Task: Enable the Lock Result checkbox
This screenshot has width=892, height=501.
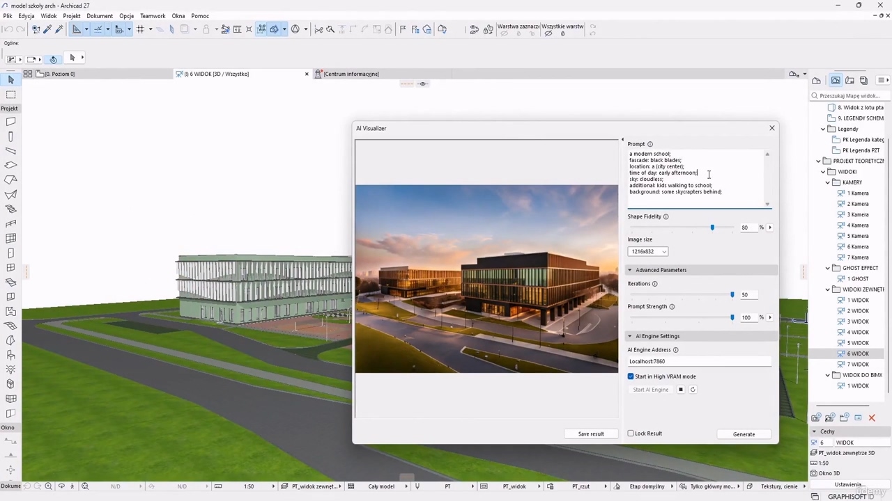Action: click(x=631, y=434)
